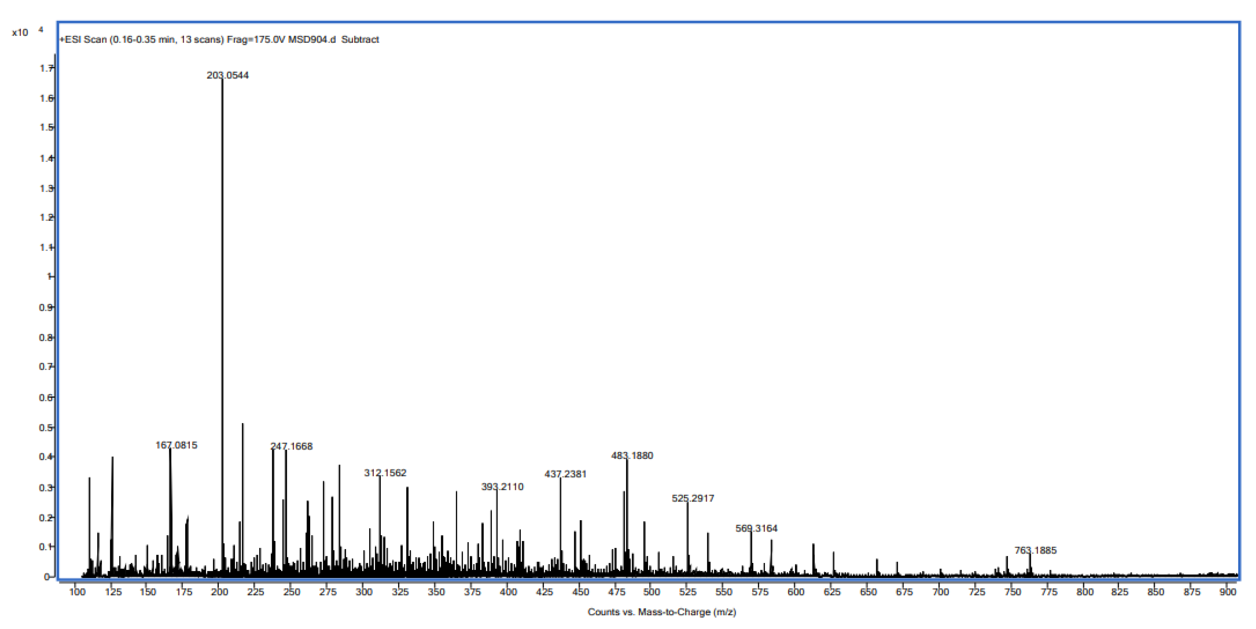Screen dimensions: 1256x629
Task: Click the x-axis title Counts vs. Mass-to-Charge
Action: coord(662,612)
